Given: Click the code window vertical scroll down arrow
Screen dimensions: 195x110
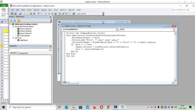Looking at the screenshot, I should tap(175, 80).
